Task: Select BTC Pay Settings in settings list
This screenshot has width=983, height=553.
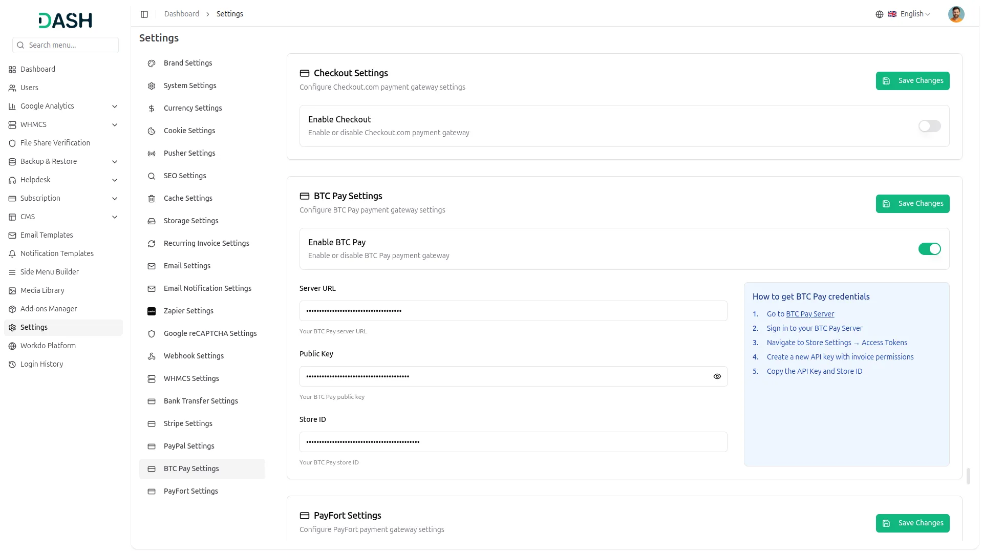Action: [202, 469]
